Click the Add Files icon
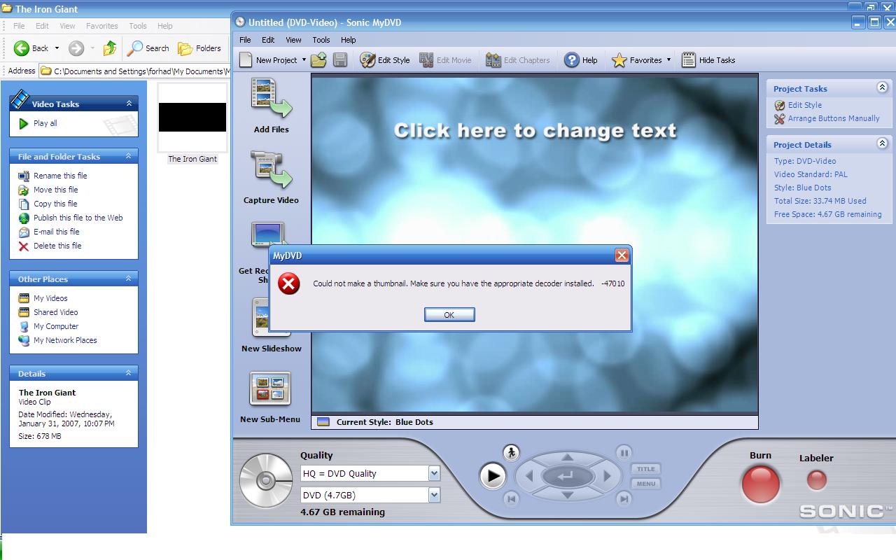Screen dimensions: 896x560 coord(271,98)
